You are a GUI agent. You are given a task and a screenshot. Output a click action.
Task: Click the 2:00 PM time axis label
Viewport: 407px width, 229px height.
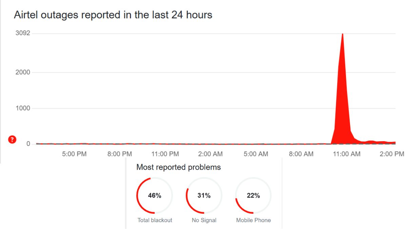[392, 154]
